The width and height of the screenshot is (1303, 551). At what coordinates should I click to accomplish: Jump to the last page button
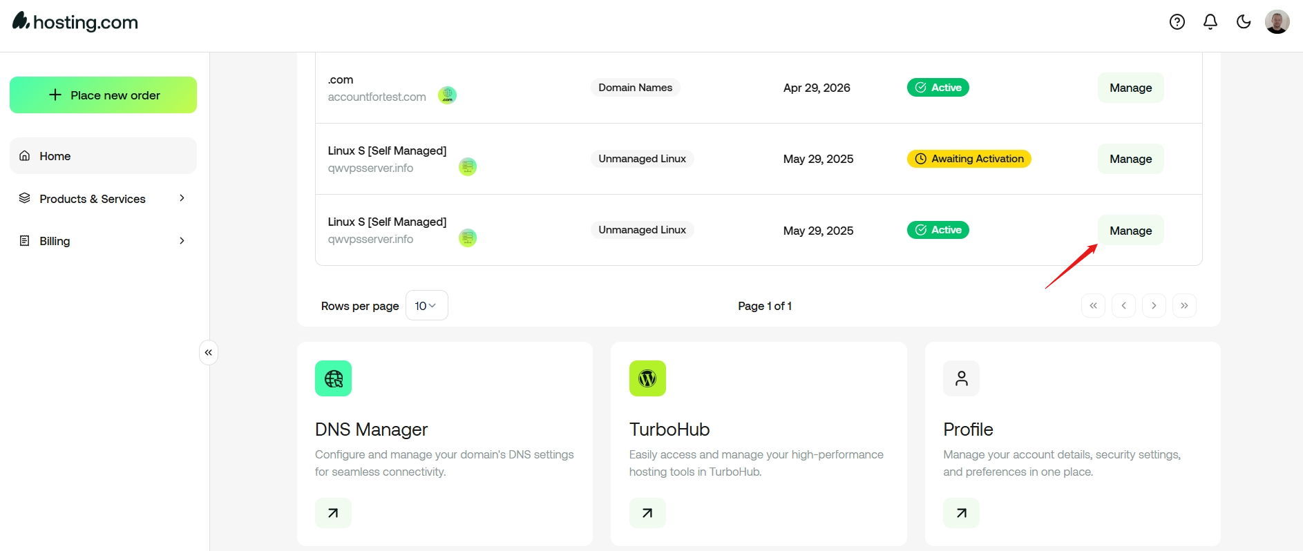coord(1184,306)
